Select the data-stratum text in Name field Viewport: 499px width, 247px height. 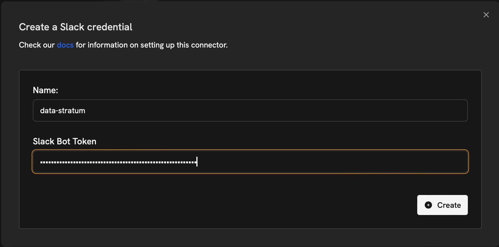tap(63, 110)
